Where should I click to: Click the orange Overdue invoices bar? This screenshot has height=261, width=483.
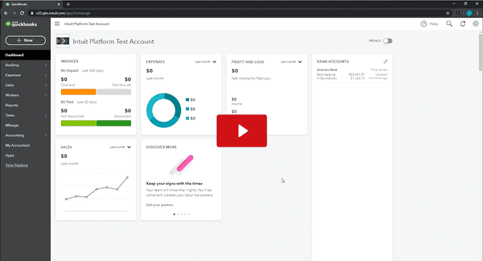(78, 92)
